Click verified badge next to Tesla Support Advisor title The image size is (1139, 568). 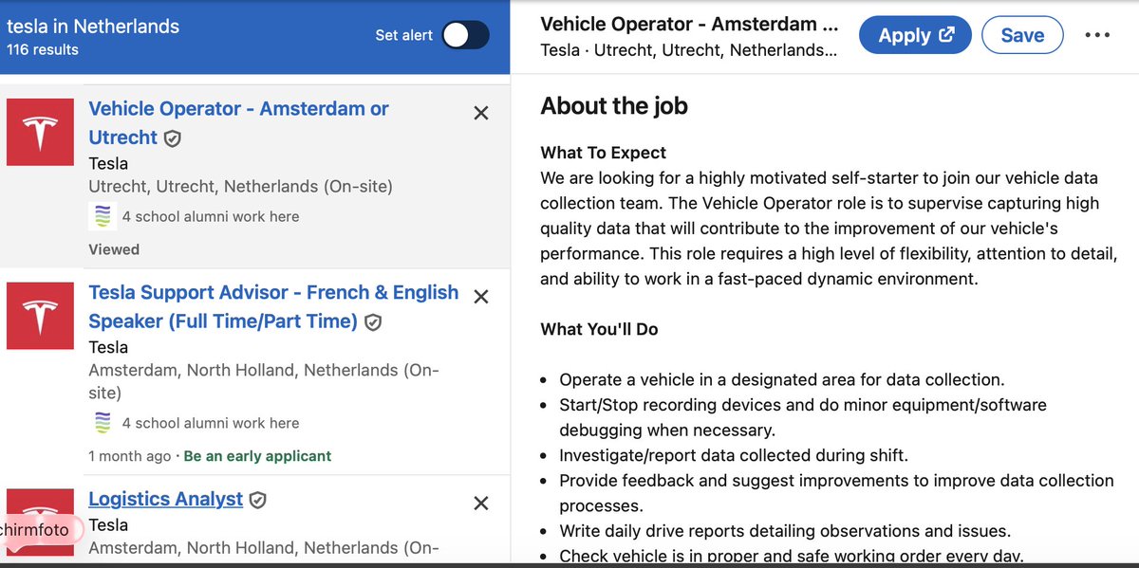click(372, 321)
